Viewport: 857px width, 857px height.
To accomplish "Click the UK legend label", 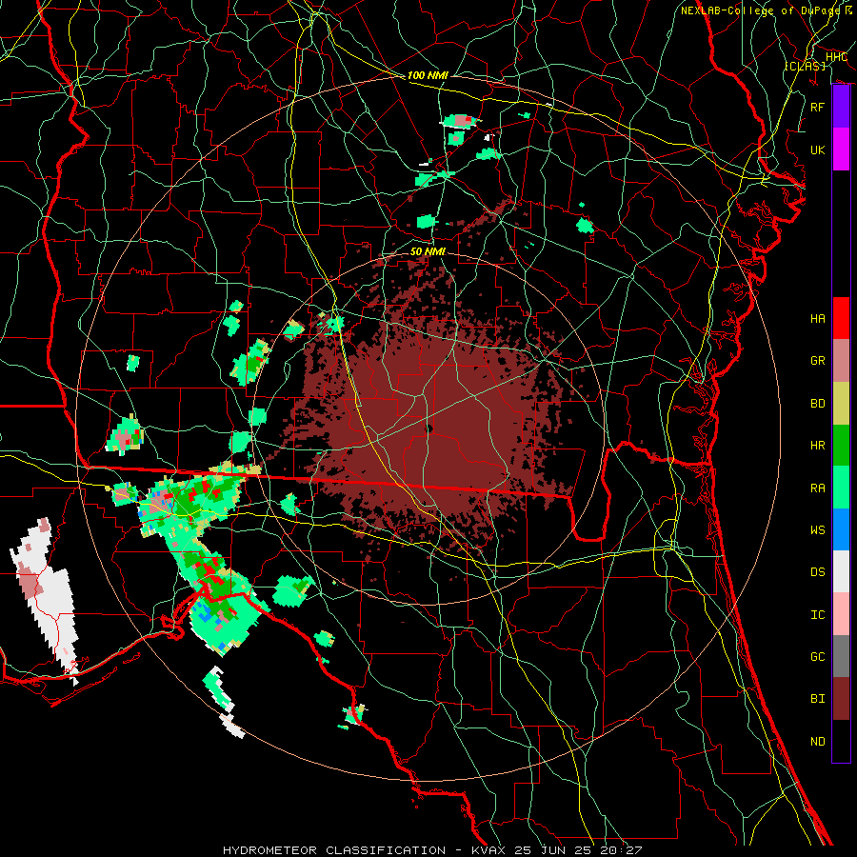I will pos(817,149).
